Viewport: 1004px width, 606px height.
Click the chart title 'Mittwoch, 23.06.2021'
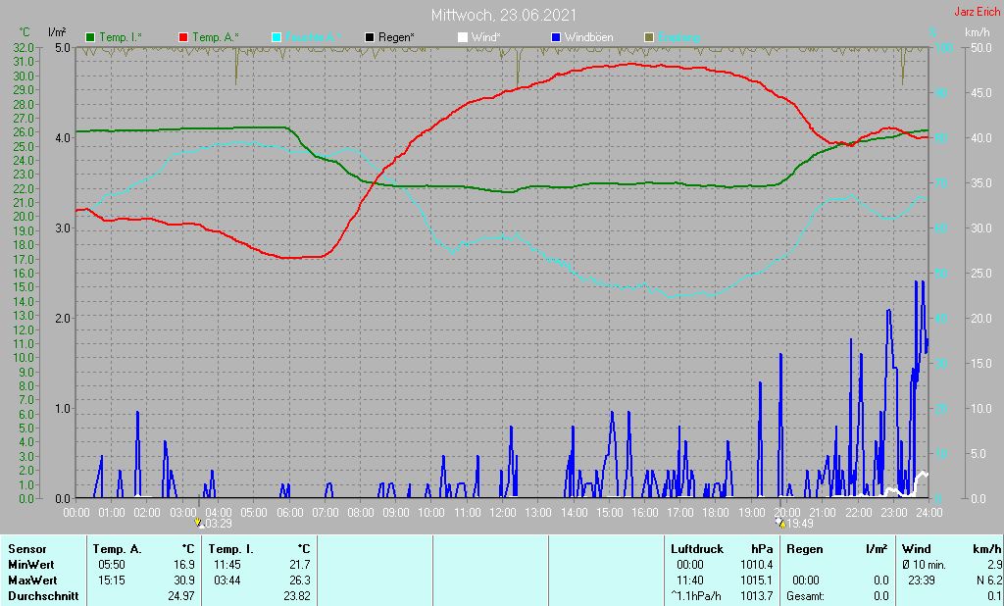(x=503, y=15)
